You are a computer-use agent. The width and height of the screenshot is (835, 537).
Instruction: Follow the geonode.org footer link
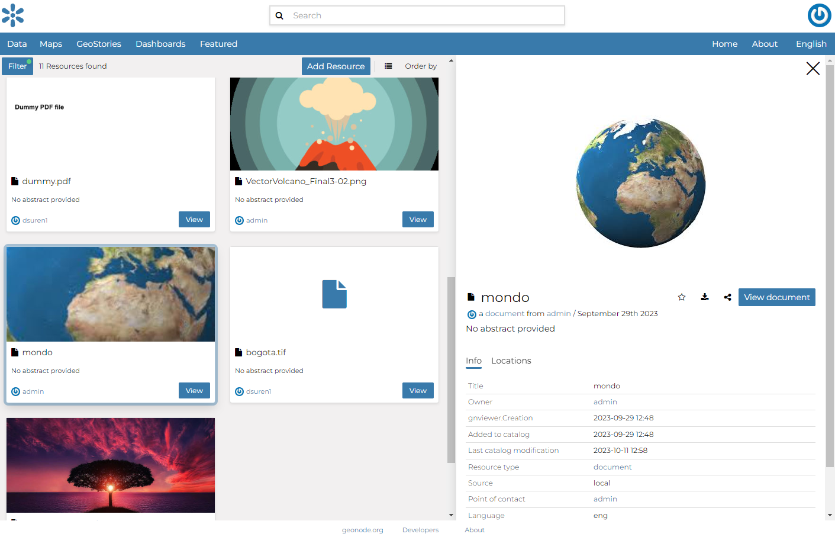[x=362, y=530]
